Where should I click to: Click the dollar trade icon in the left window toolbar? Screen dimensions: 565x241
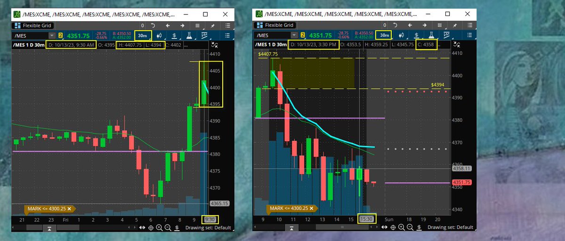coord(174,35)
